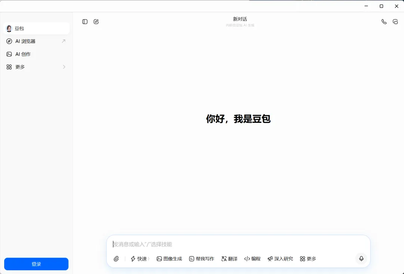Open 更多 skills in input toolbar

point(308,259)
